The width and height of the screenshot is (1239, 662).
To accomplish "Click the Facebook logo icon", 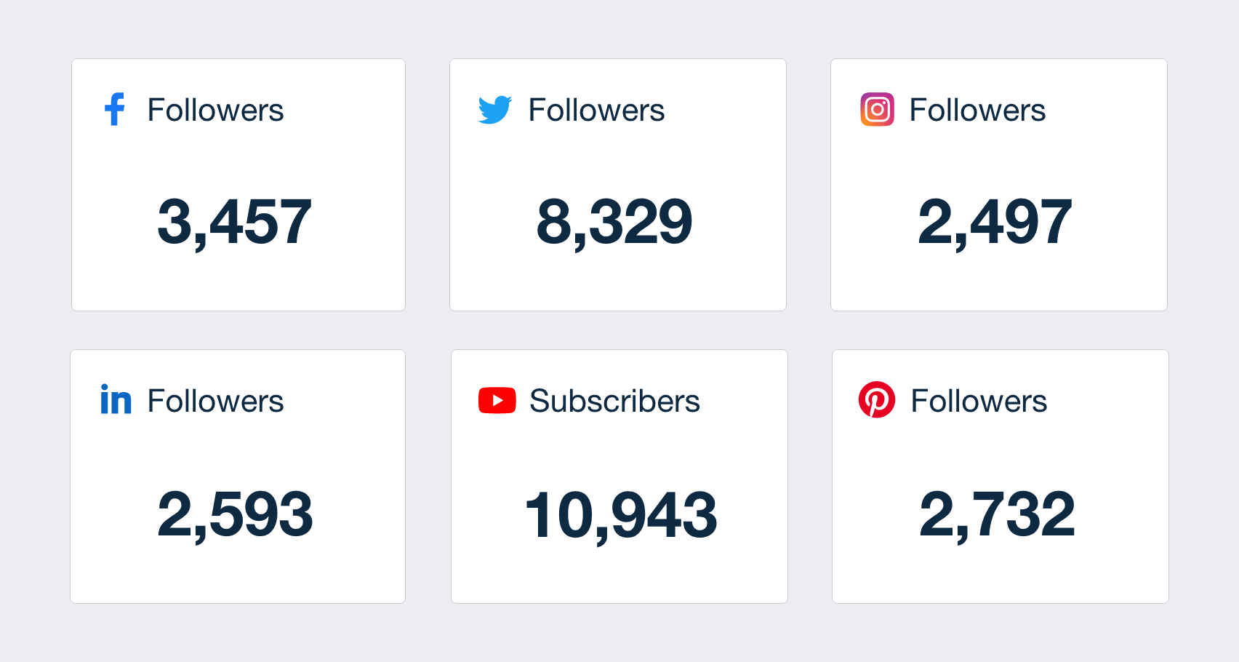I will pos(115,109).
